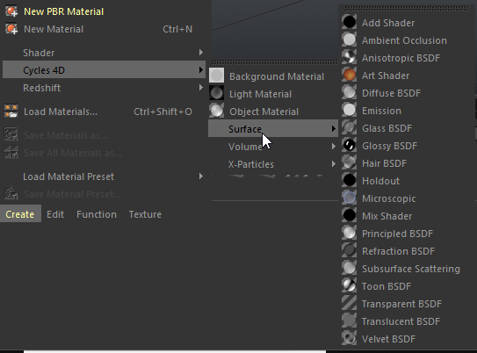
Task: Click the Transparent BSDF striped icon
Action: (350, 303)
